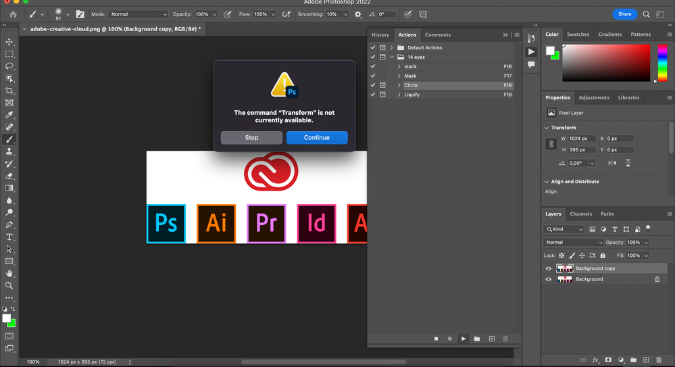Expand the Default Actions folder
Screen dimensions: 675x367
(391, 48)
